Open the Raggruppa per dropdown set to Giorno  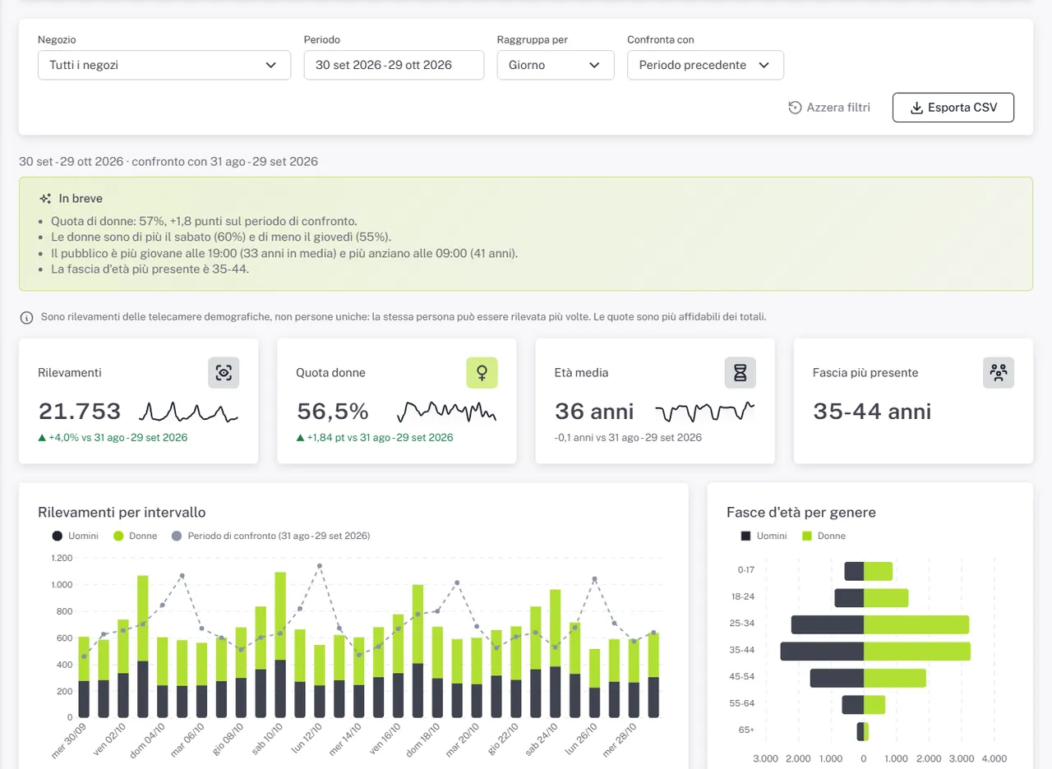pos(556,65)
